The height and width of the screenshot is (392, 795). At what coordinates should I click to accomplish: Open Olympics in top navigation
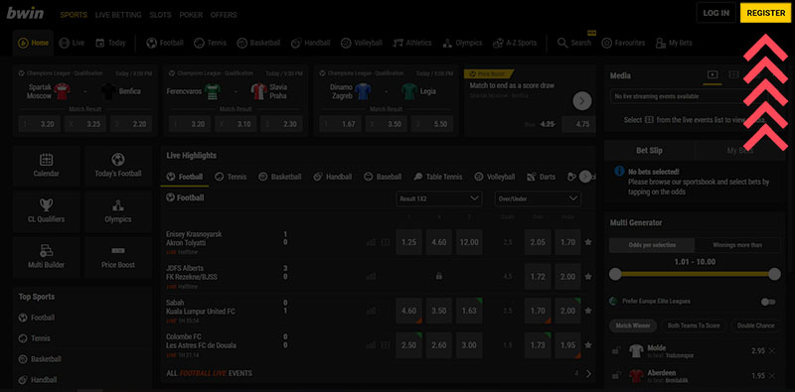pos(462,43)
